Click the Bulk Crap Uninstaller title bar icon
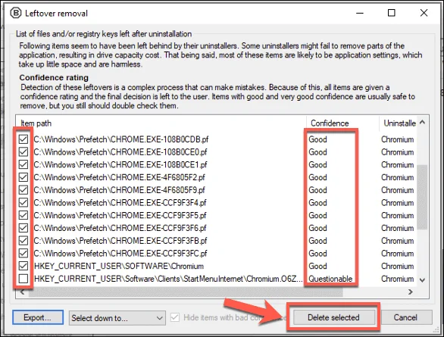The height and width of the screenshot is (337, 444). pyautogui.click(x=15, y=13)
